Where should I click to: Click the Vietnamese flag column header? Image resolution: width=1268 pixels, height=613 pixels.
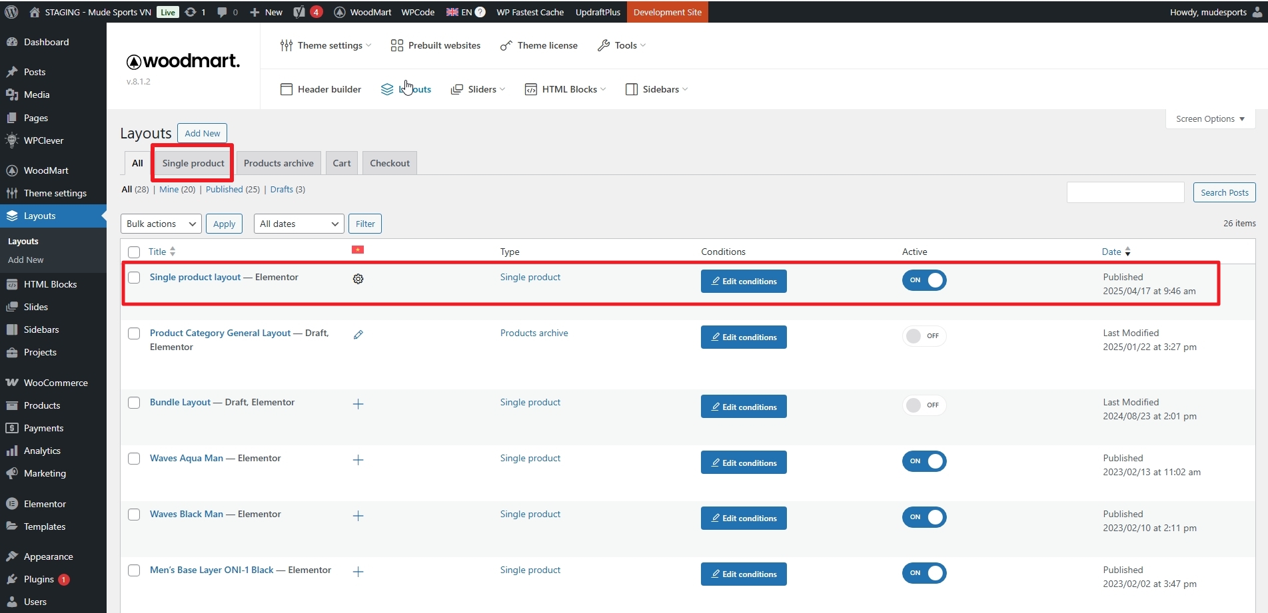pos(358,250)
